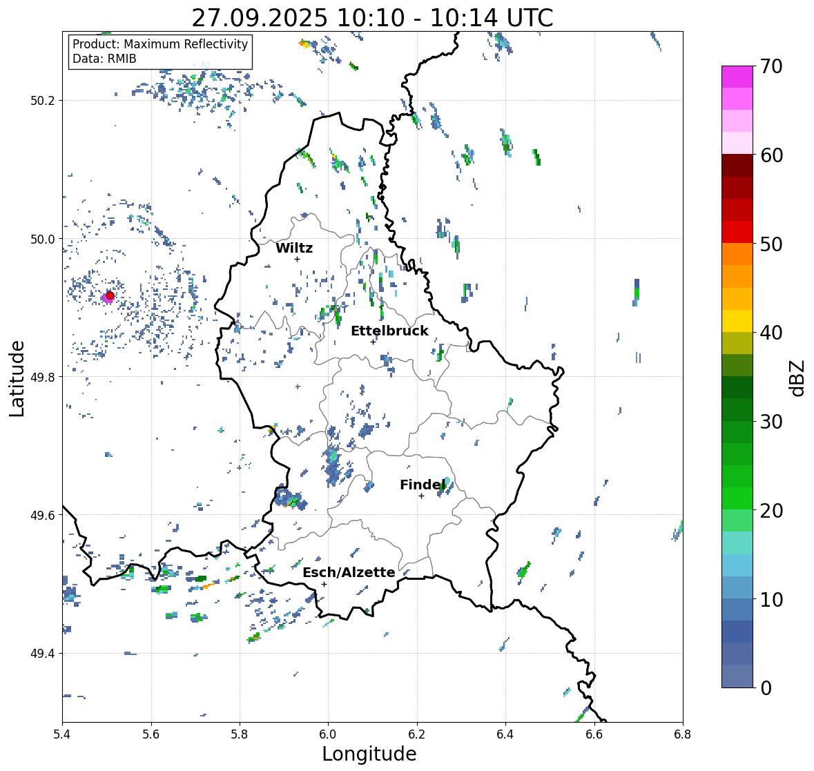The width and height of the screenshot is (814, 771).
Task: Click the colorbar tick label 50
Action: tap(771, 244)
